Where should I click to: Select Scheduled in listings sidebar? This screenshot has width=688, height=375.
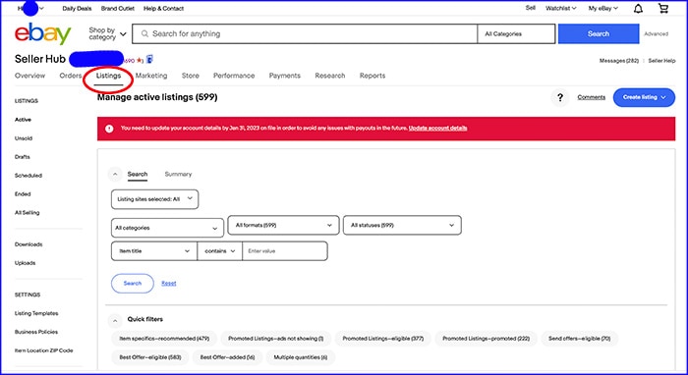29,176
